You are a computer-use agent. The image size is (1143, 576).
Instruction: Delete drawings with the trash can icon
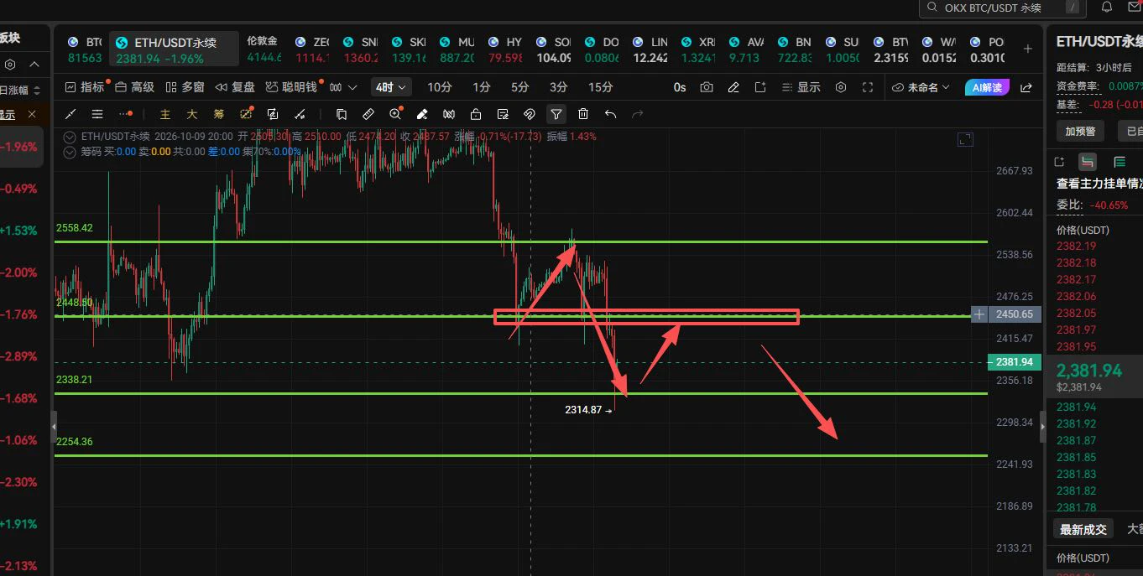[583, 114]
